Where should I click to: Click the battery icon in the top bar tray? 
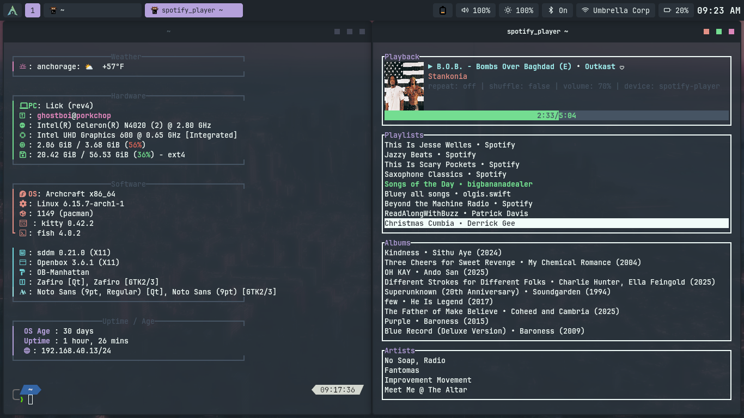point(443,10)
